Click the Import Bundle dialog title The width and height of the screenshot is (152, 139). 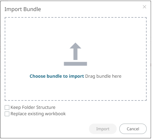[x=23, y=9]
